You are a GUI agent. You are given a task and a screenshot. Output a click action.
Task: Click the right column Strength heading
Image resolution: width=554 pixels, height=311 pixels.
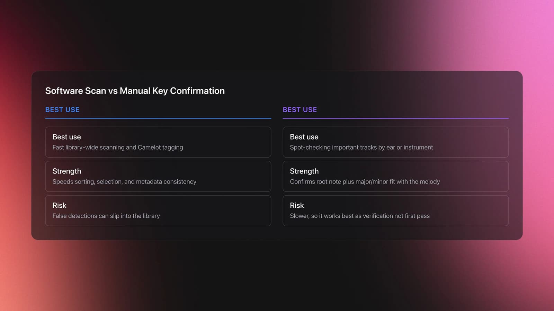[304, 171]
